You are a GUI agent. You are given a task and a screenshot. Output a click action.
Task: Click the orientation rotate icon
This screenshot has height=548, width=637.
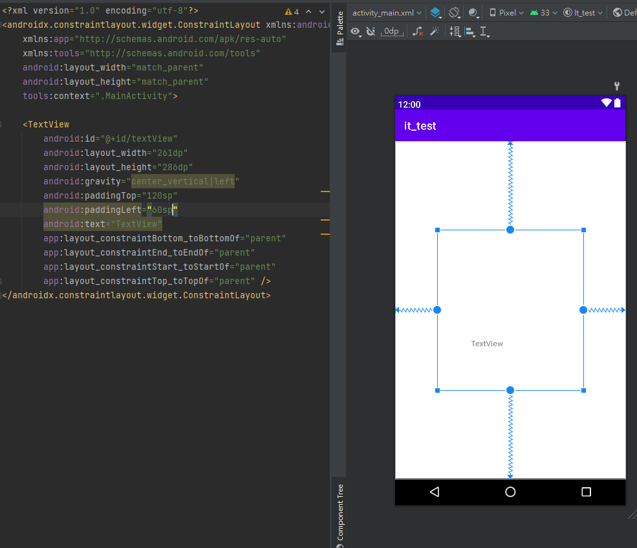[455, 12]
